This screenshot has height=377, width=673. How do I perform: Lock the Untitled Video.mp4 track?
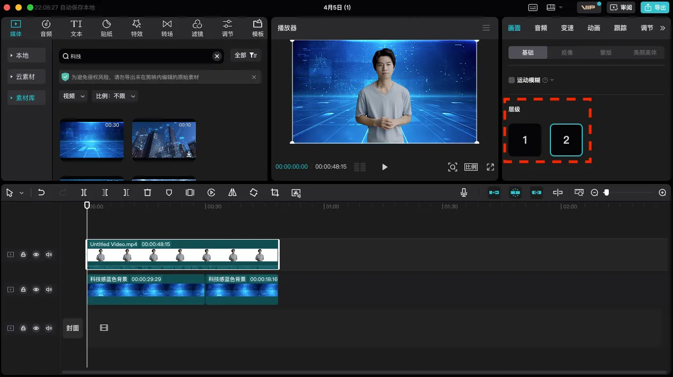point(23,255)
